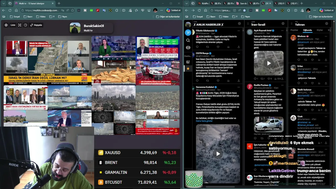This screenshot has width=336, height=189.
Task: Like the Erfan reply post
Action: tap(312, 83)
